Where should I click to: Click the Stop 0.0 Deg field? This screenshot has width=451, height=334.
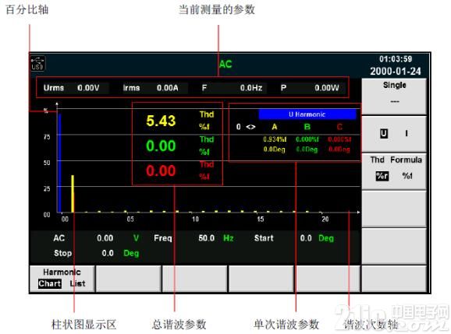point(96,253)
